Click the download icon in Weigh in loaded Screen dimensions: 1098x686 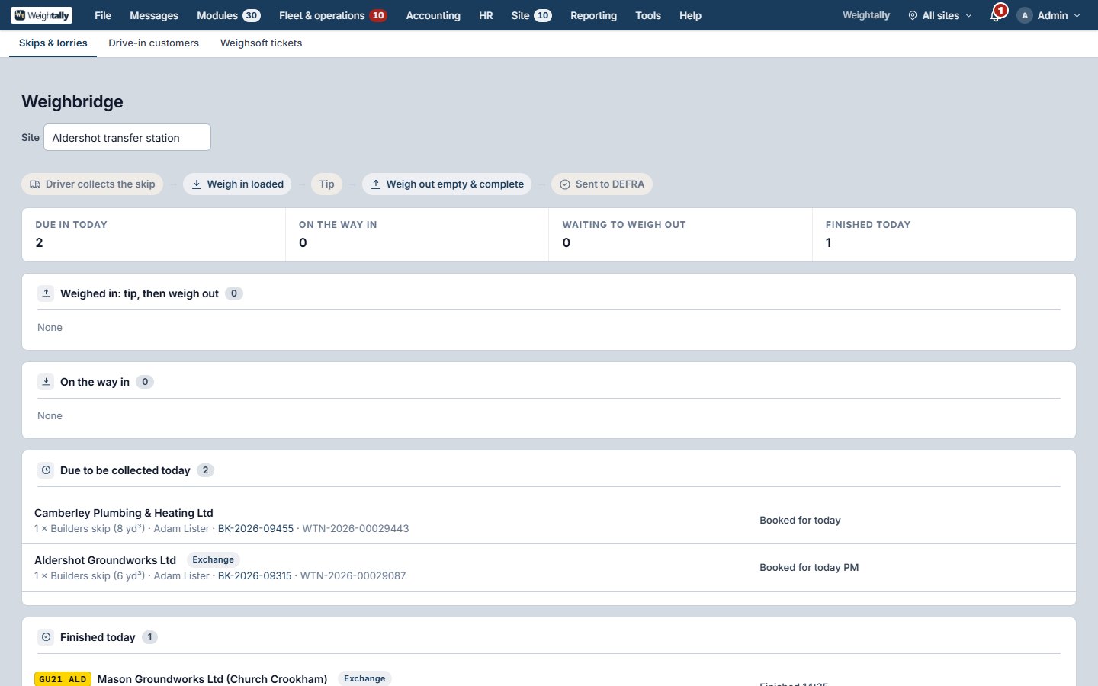click(197, 184)
